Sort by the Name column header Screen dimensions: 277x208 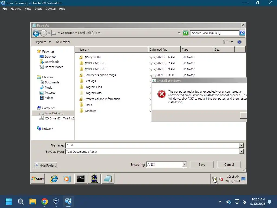pos(111,50)
